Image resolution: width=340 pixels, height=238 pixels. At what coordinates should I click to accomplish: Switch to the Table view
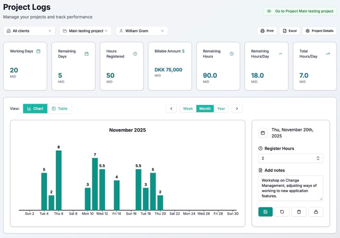pyautogui.click(x=60, y=109)
